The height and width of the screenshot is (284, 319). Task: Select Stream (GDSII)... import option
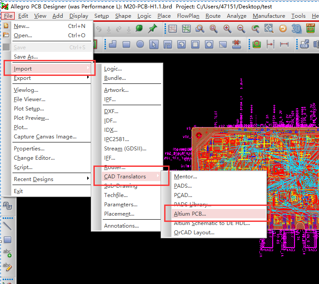(131, 149)
